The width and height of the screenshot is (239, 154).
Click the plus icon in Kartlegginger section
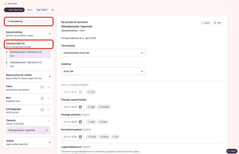pos(42,110)
